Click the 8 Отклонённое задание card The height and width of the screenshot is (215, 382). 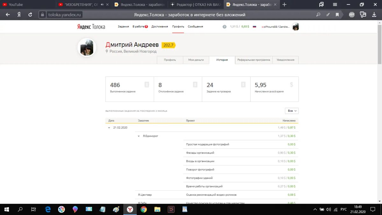178,89
